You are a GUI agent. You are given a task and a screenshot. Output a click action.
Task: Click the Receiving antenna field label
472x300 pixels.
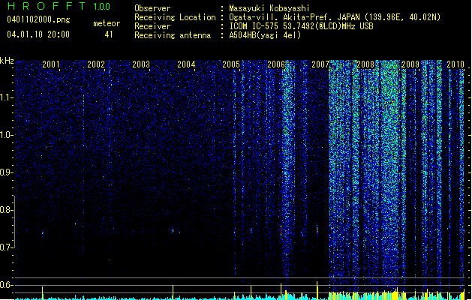pyautogui.click(x=173, y=35)
